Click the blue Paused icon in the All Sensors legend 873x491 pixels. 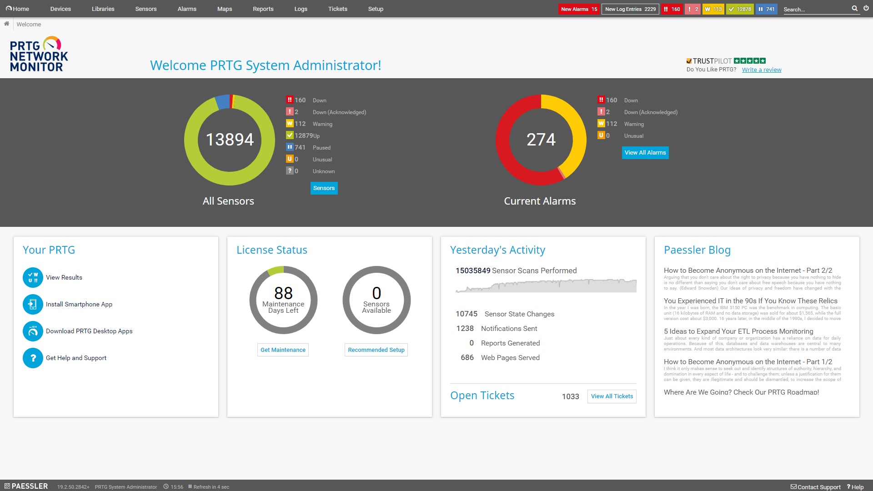(x=290, y=147)
